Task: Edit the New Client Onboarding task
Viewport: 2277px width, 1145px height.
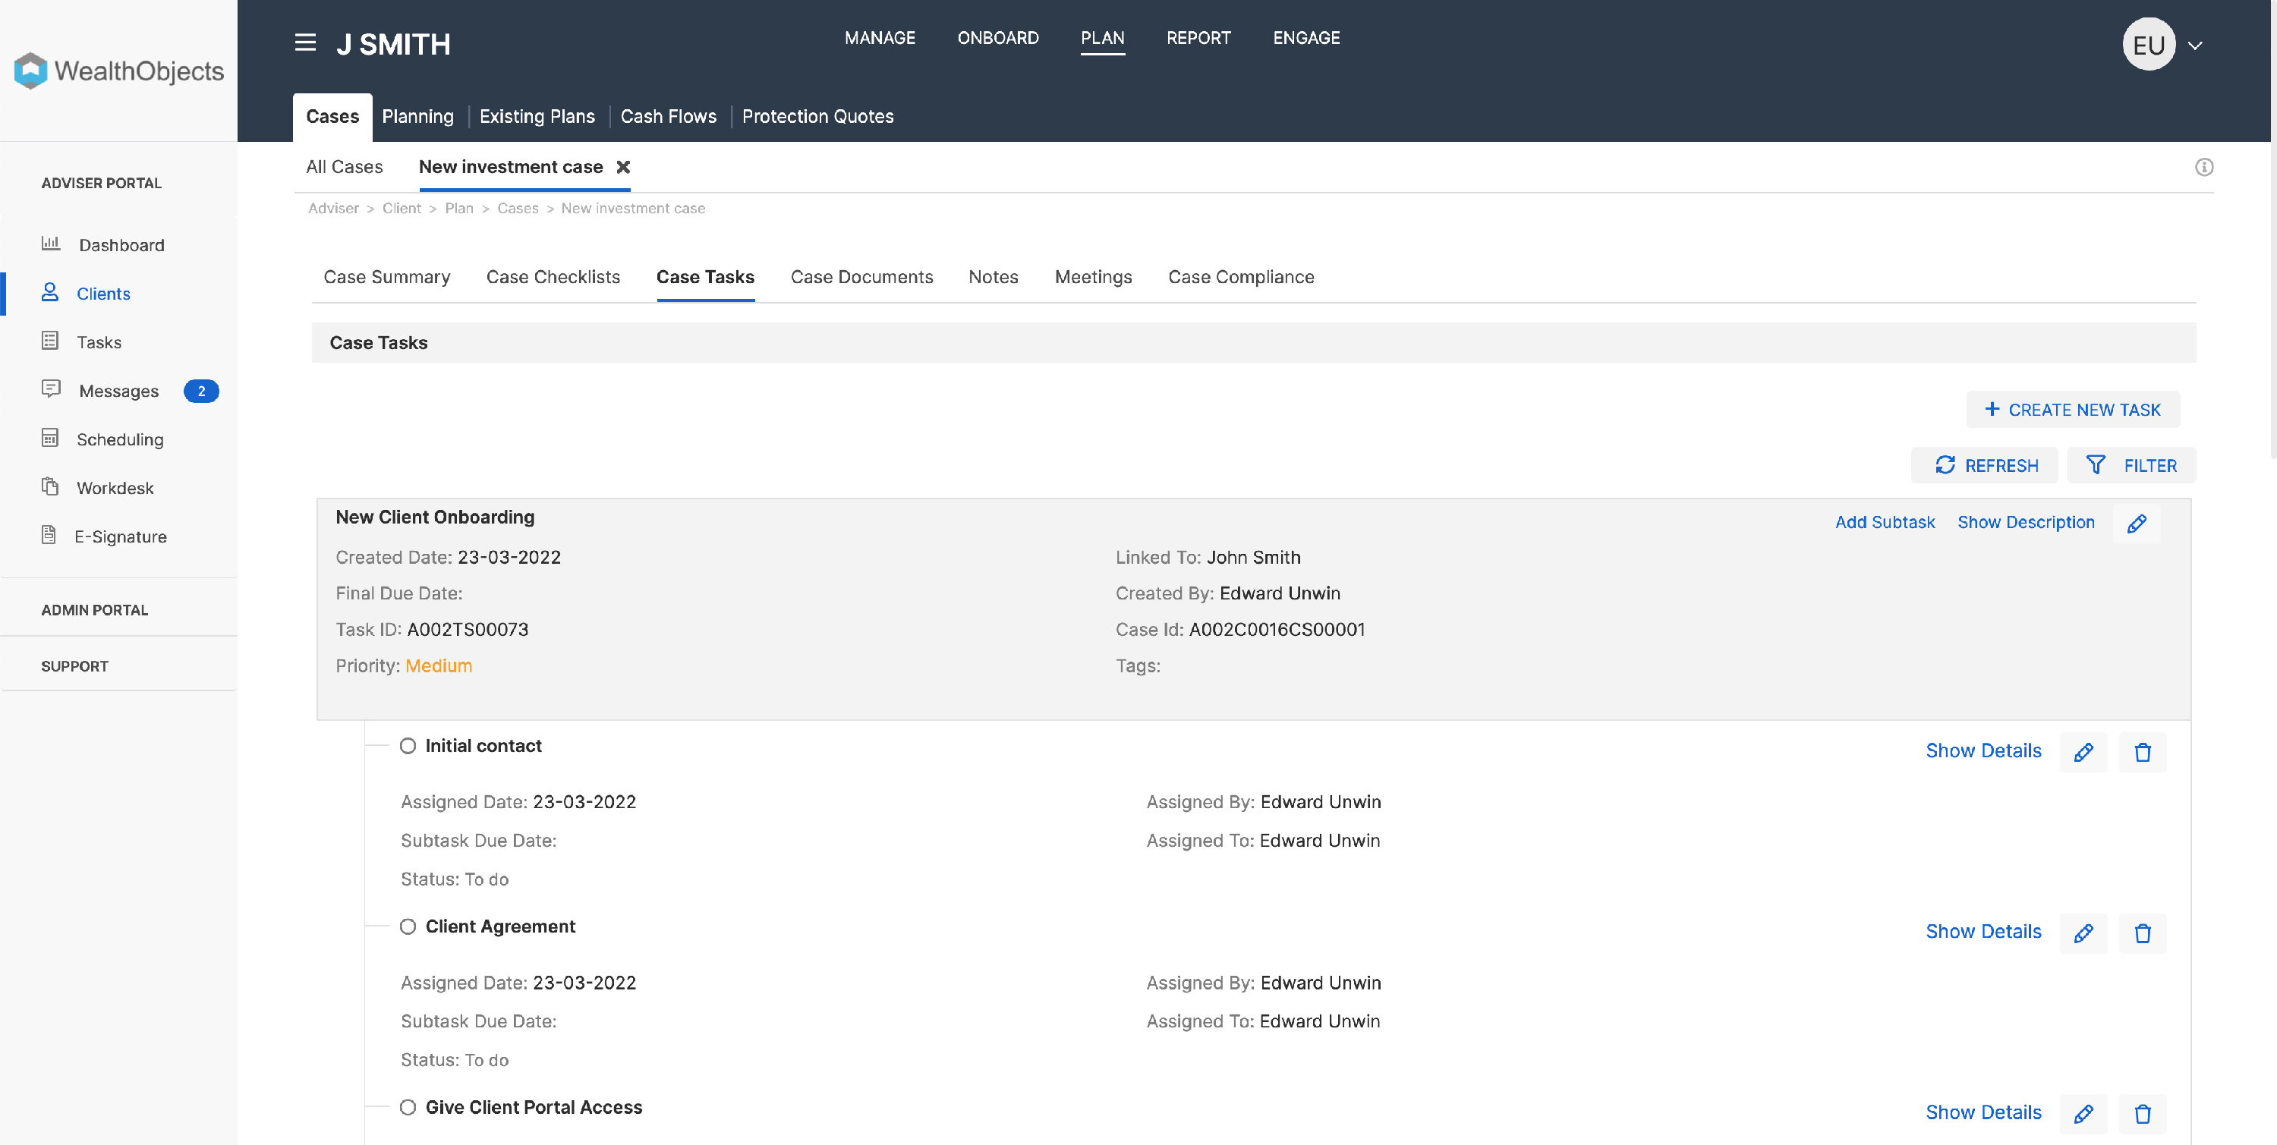Action: [x=2136, y=524]
